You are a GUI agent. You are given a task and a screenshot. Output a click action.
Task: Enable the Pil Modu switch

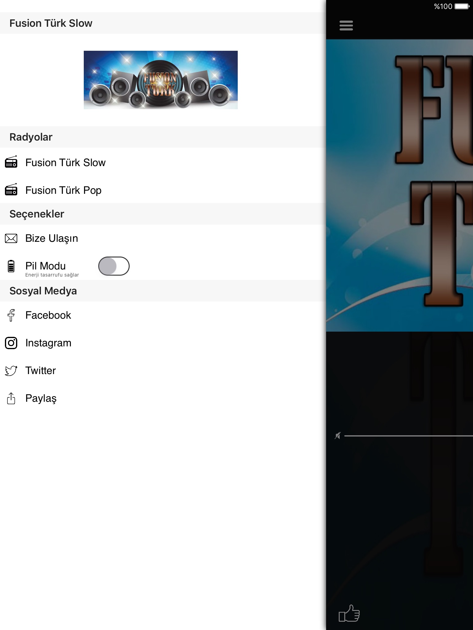pyautogui.click(x=114, y=266)
